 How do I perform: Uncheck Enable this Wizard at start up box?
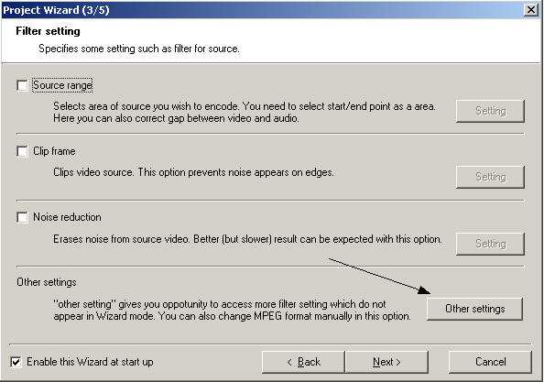[16, 362]
